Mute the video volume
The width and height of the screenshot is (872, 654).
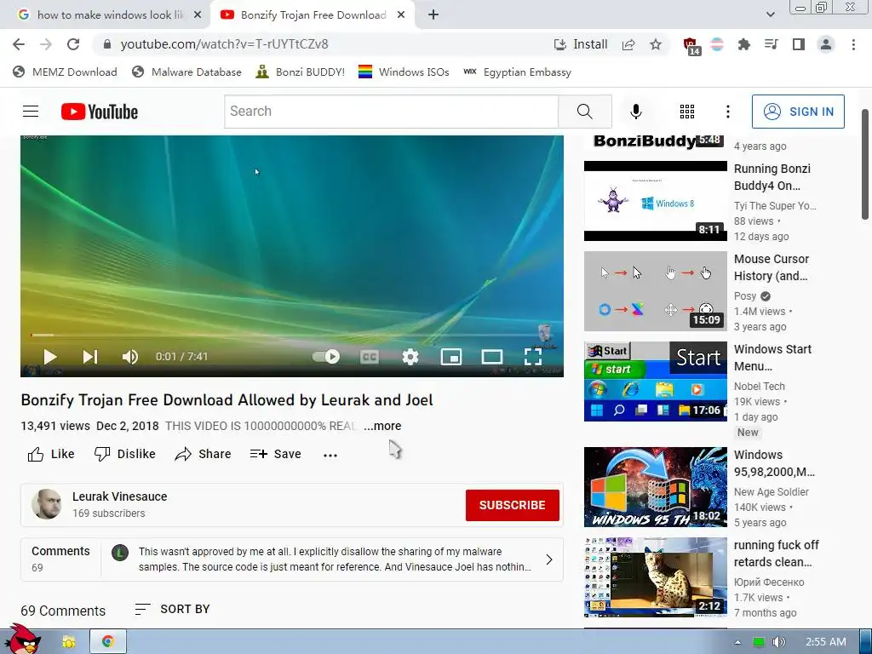129,357
